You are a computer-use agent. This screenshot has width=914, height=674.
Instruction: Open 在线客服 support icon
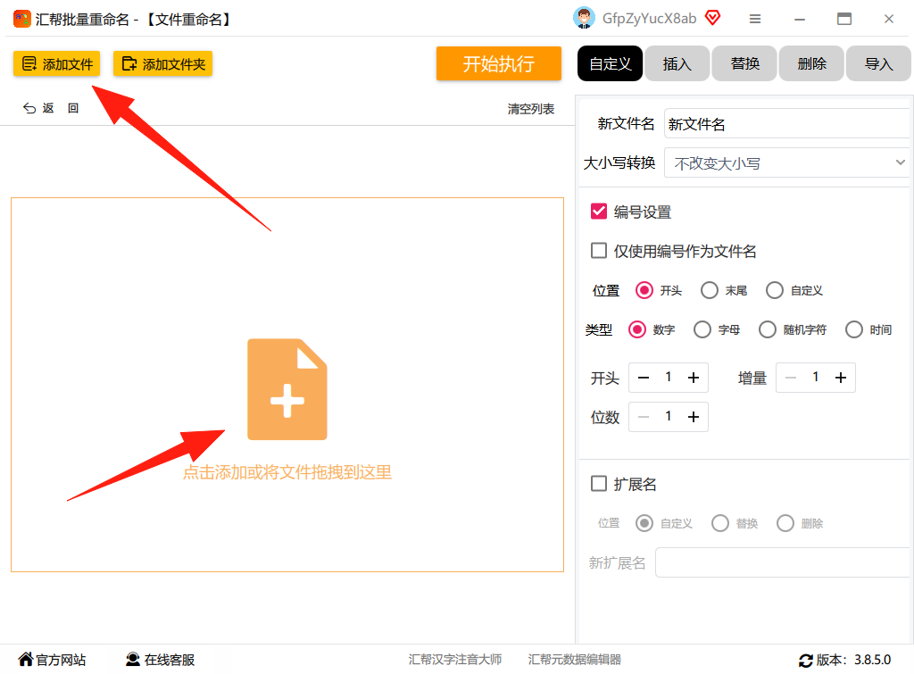[x=133, y=660]
